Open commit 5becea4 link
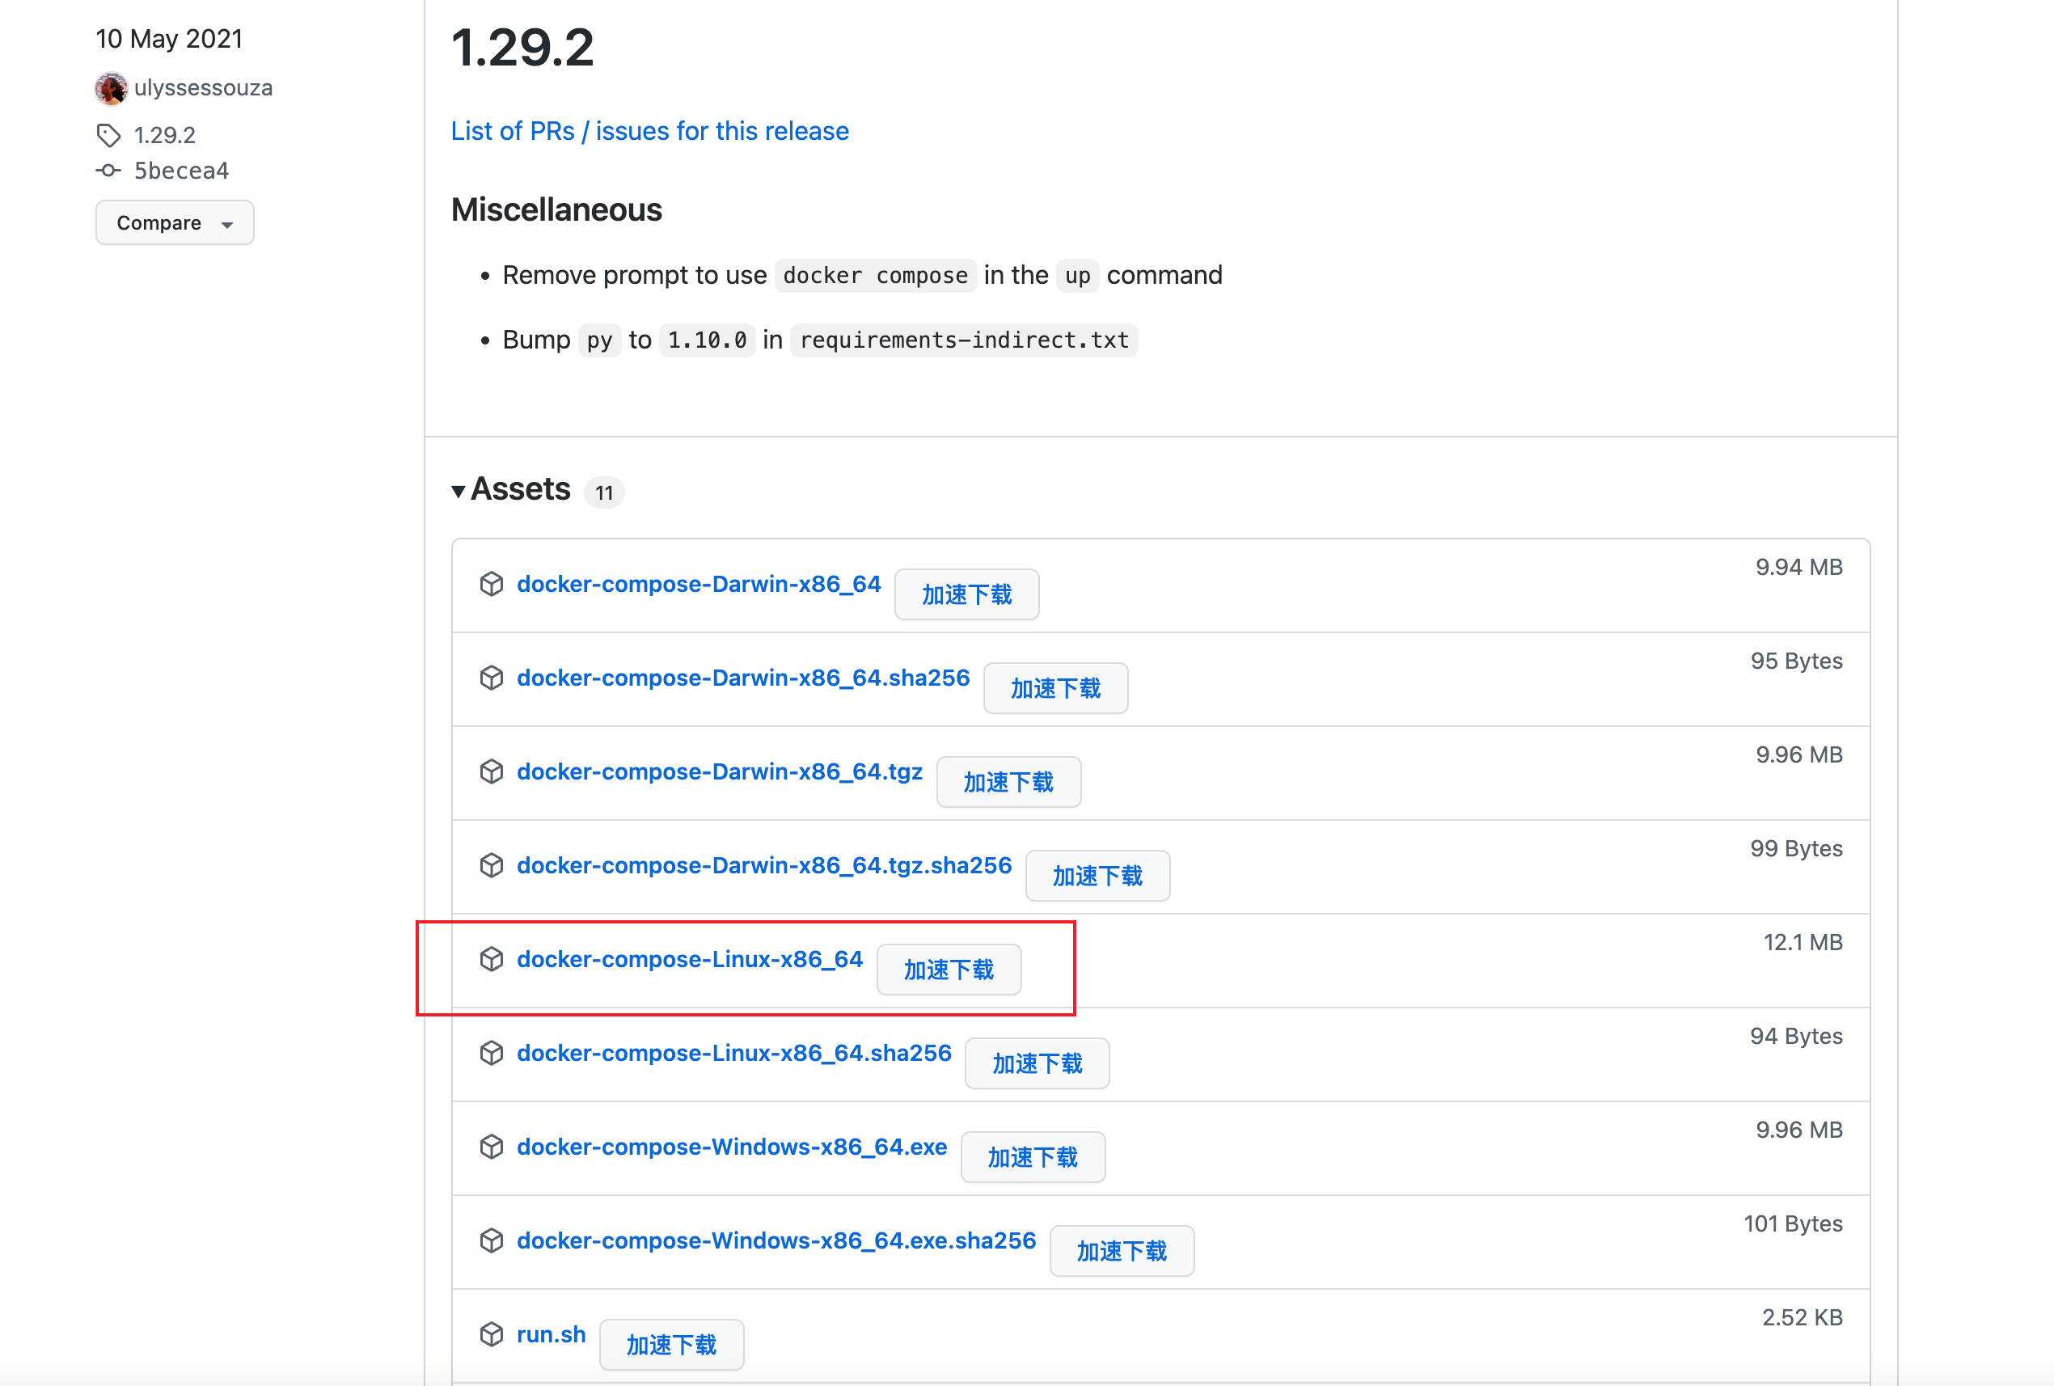 pyautogui.click(x=181, y=171)
